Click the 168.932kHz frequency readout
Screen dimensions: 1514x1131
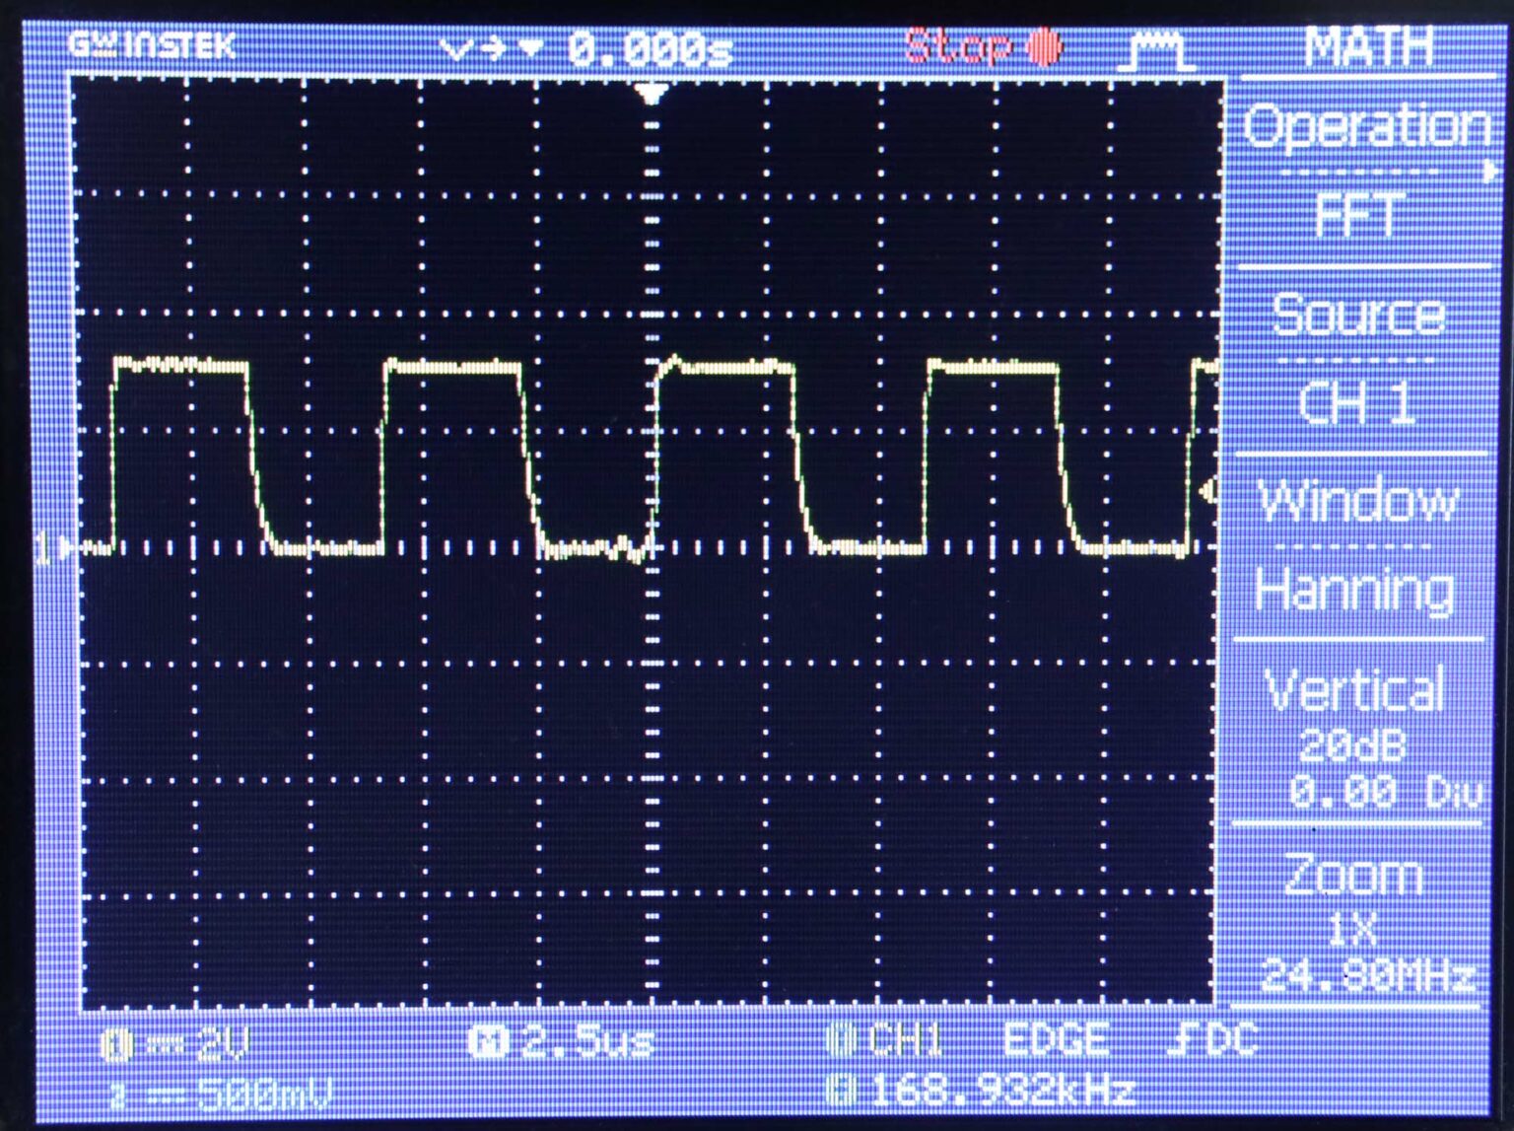[986, 1089]
